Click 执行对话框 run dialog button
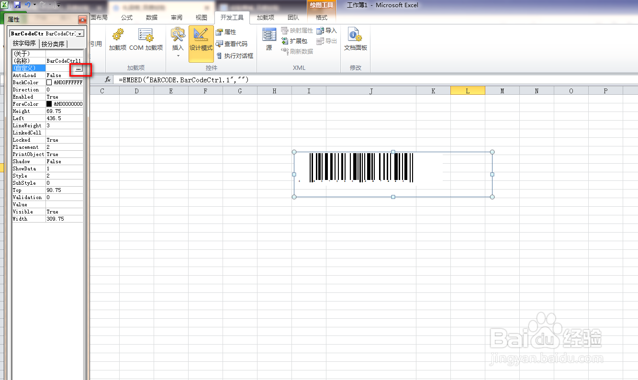This screenshot has height=380, width=638. tap(235, 56)
